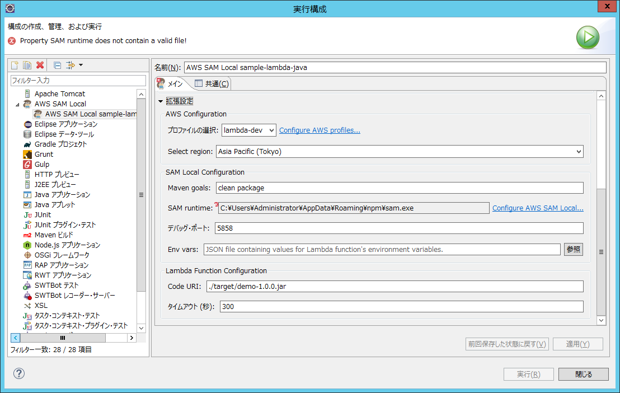Click the Env vars field
The height and width of the screenshot is (393, 620).
[x=382, y=249]
